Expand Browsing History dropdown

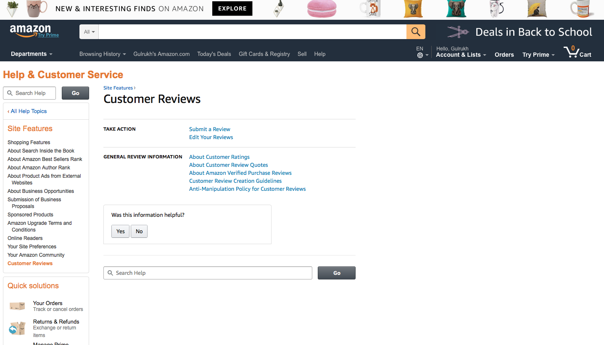[103, 54]
